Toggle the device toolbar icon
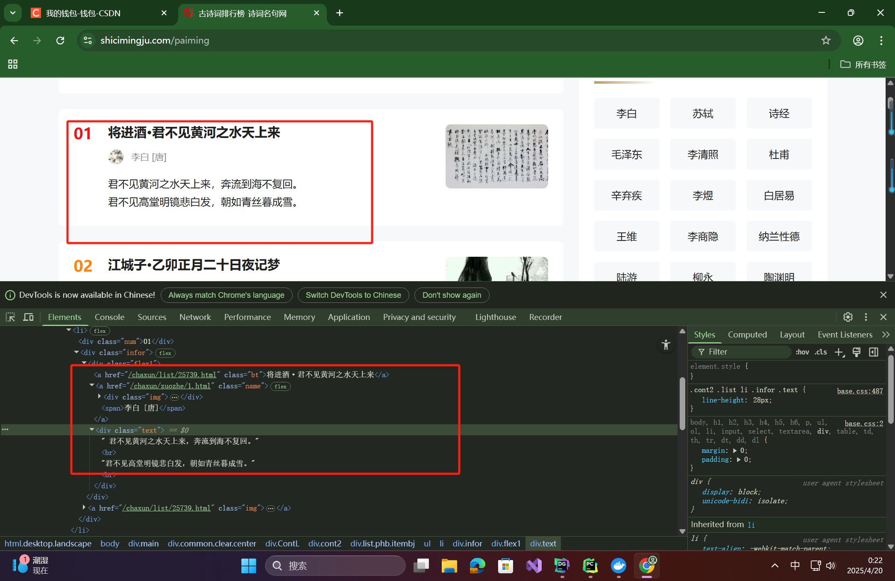 [x=28, y=317]
